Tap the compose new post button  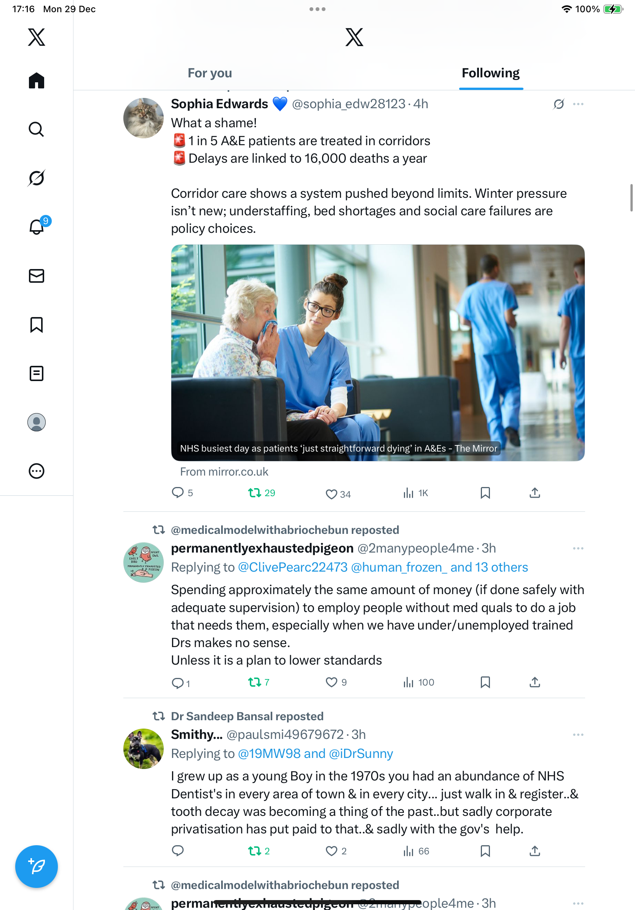(37, 867)
